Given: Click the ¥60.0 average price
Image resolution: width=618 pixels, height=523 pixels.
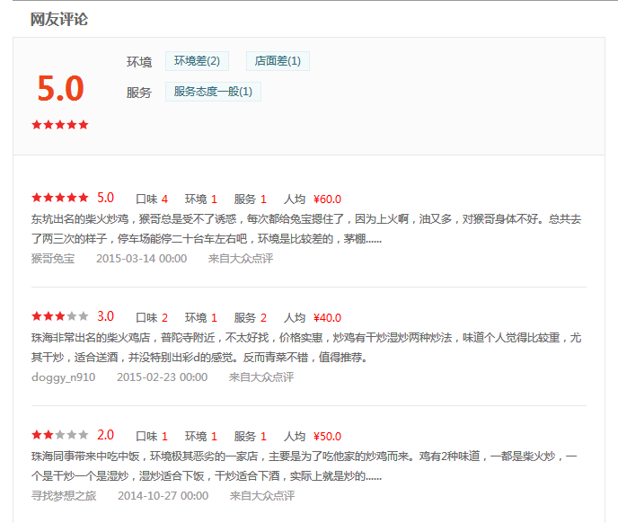Looking at the screenshot, I should click(327, 199).
